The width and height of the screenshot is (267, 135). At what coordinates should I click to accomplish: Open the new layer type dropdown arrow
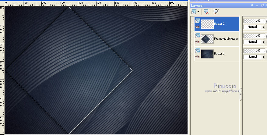198,12
